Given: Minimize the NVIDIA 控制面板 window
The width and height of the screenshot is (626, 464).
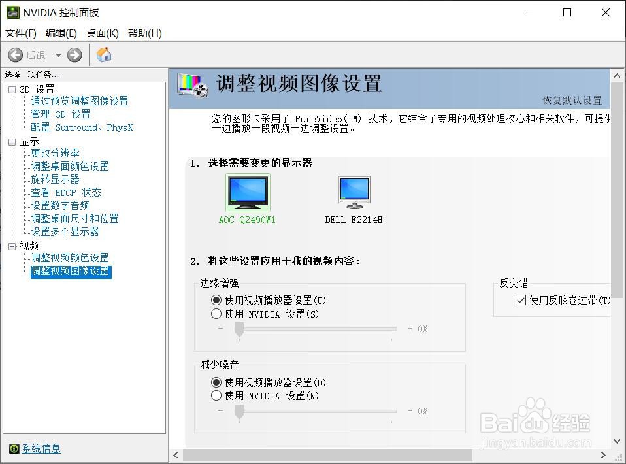Looking at the screenshot, I should 529,13.
